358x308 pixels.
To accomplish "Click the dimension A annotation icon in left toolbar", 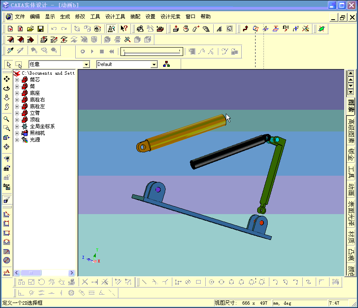I will pyautogui.click(x=7, y=272).
